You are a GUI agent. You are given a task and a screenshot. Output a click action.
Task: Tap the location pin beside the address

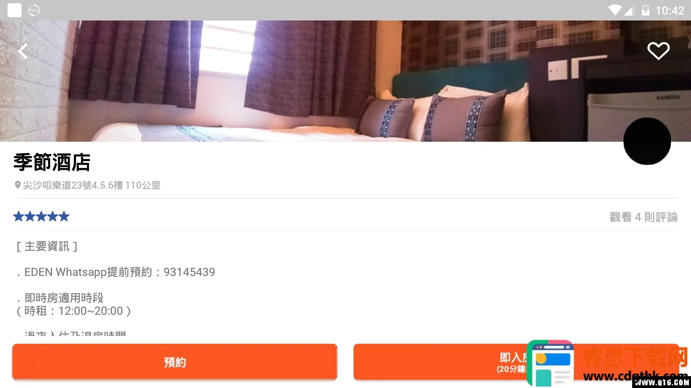tap(17, 185)
